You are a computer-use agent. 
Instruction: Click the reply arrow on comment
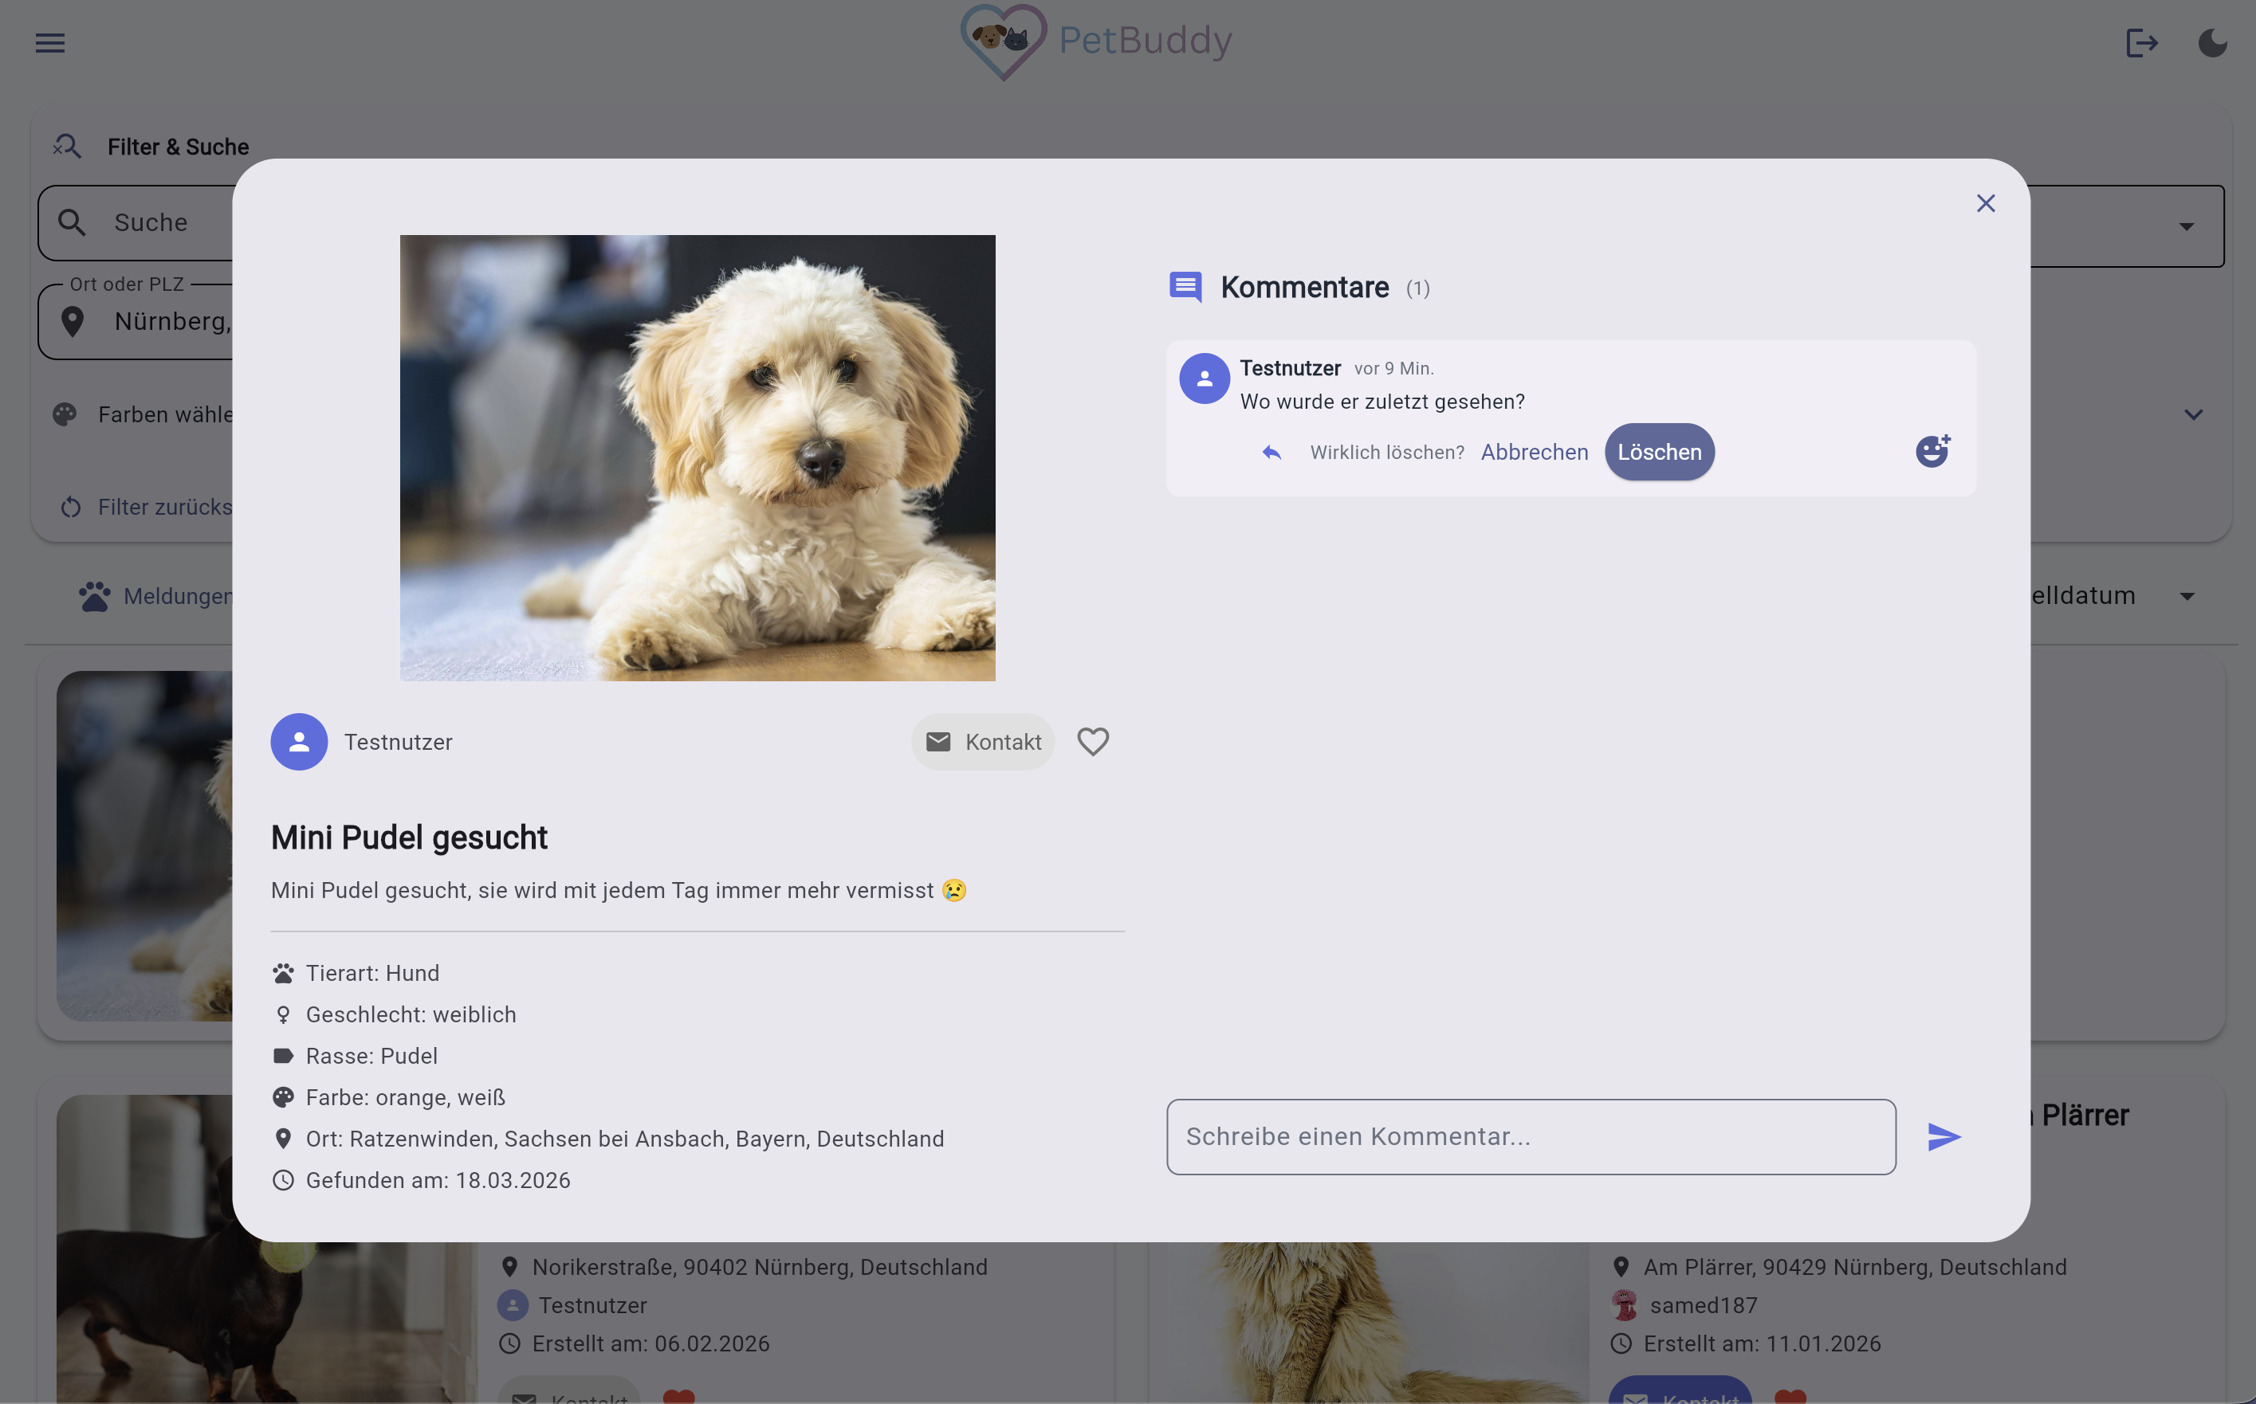(1271, 453)
